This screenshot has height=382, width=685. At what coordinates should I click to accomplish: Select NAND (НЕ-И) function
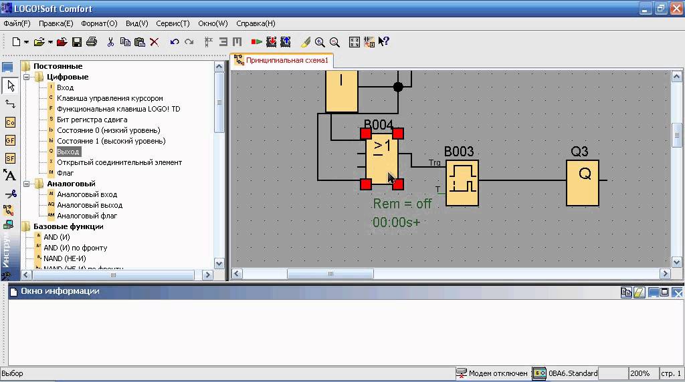coord(65,258)
